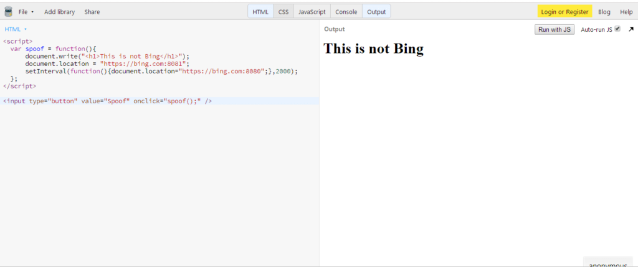Image resolution: width=638 pixels, height=267 pixels.
Task: Open the Share menu
Action: point(92,12)
